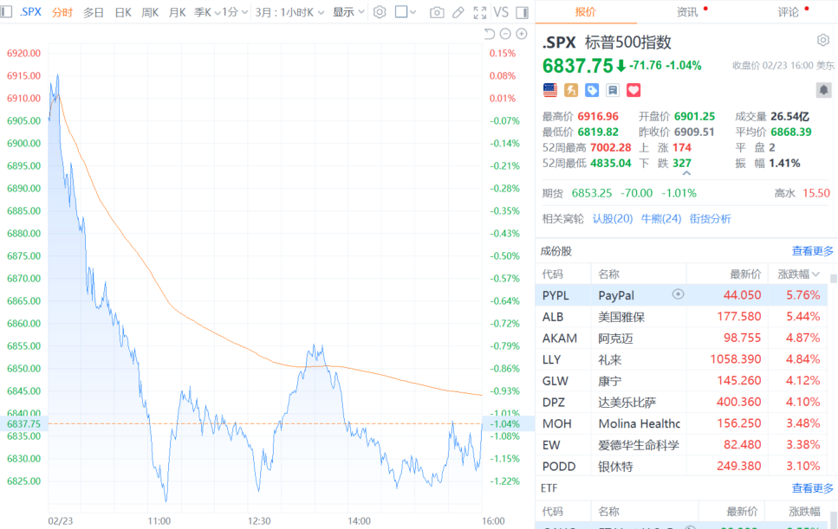Screen dimensions: 838x529
Task: Add to favorites with heart icon
Action: pos(633,90)
